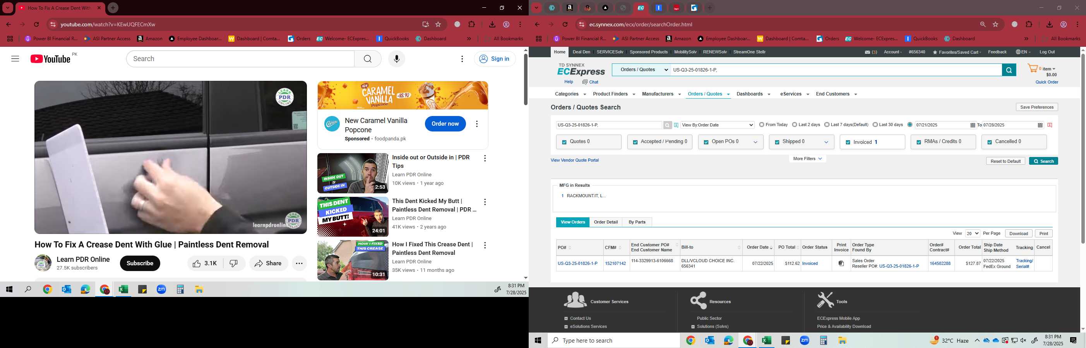Click the red info icon after the date range
Viewport: 1086px width, 348px height.
(x=1050, y=125)
